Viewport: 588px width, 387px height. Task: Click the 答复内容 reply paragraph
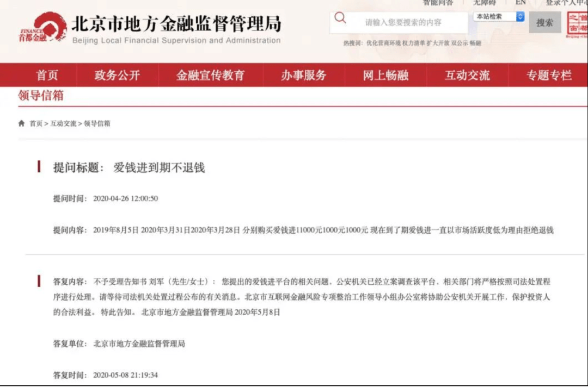point(302,297)
